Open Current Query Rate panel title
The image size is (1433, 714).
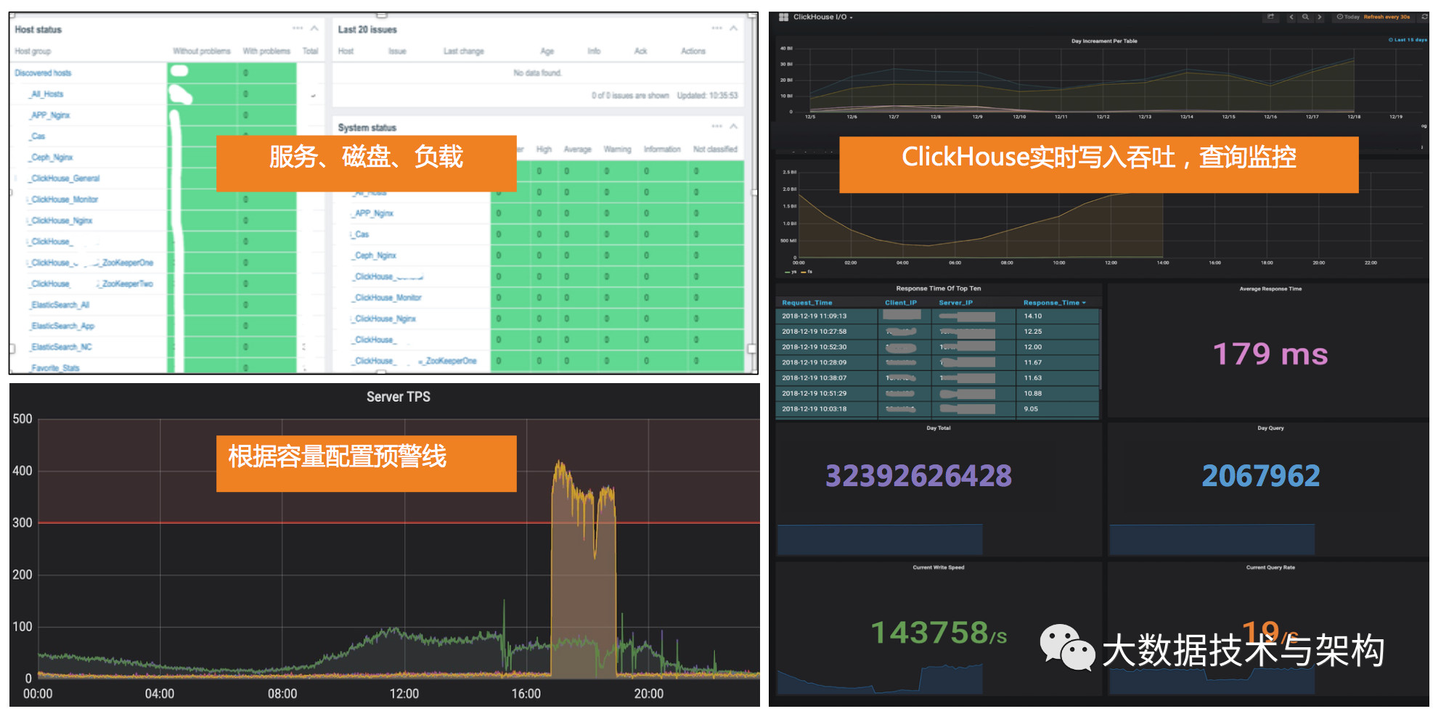[1270, 567]
